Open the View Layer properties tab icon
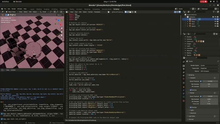220x124 pixels. pyautogui.click(x=184, y=72)
